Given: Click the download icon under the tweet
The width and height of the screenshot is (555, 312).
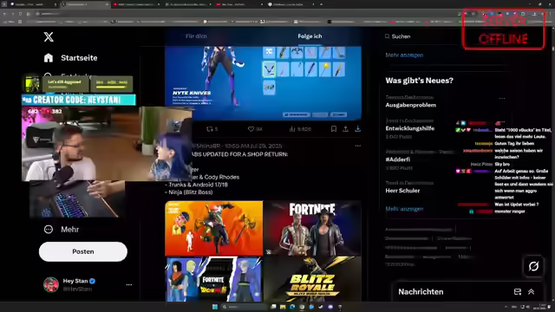Looking at the screenshot, I should pos(357,129).
